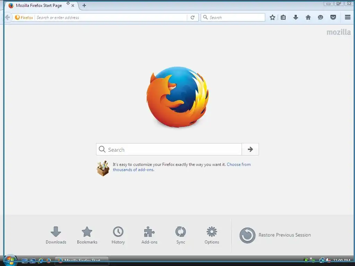Select the Mozilla Firefox Start Page tab
Viewport: 355px width, 266px height.
click(41, 6)
